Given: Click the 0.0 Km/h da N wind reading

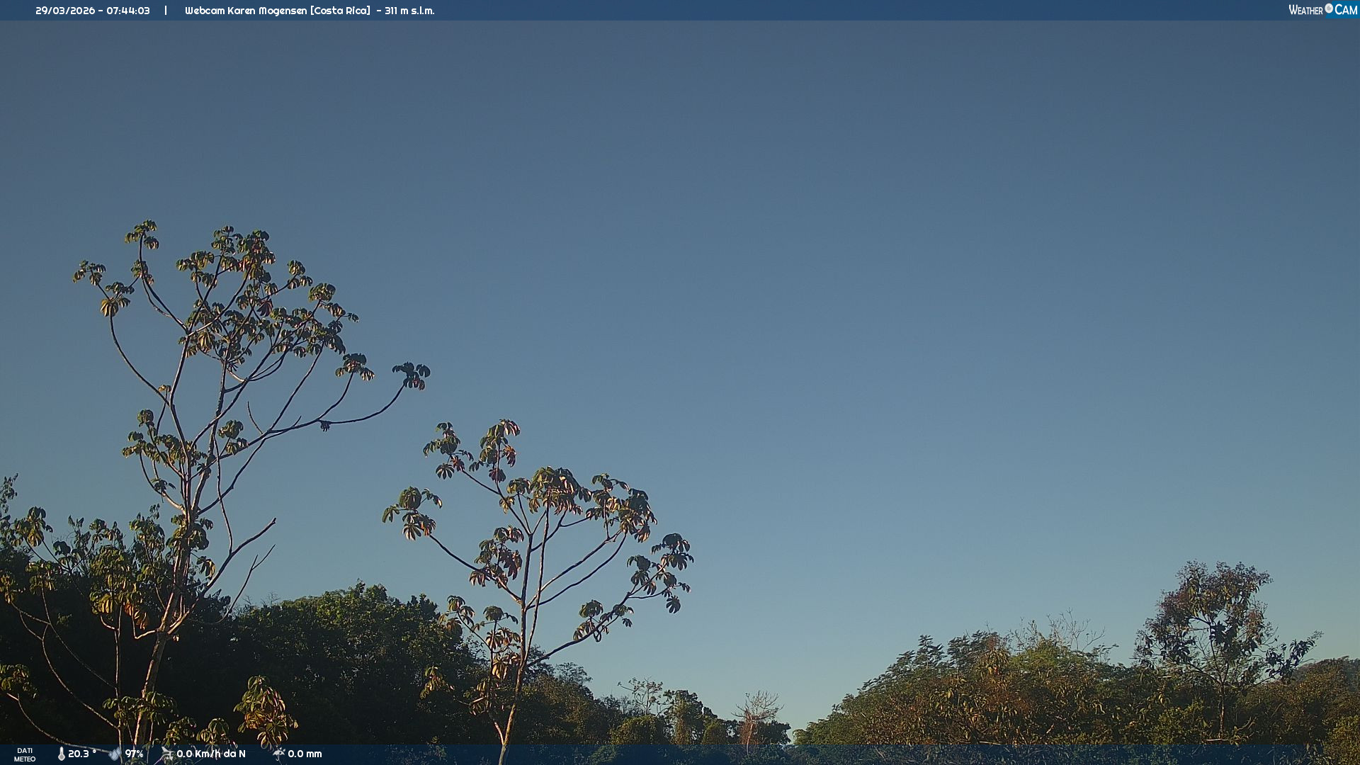Looking at the screenshot, I should pos(211,754).
